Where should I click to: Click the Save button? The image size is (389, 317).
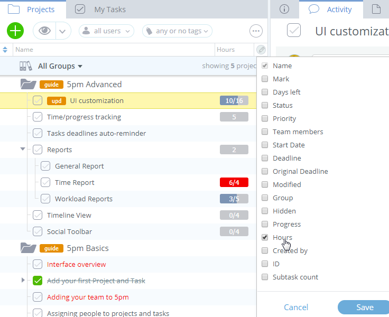pyautogui.click(x=364, y=307)
